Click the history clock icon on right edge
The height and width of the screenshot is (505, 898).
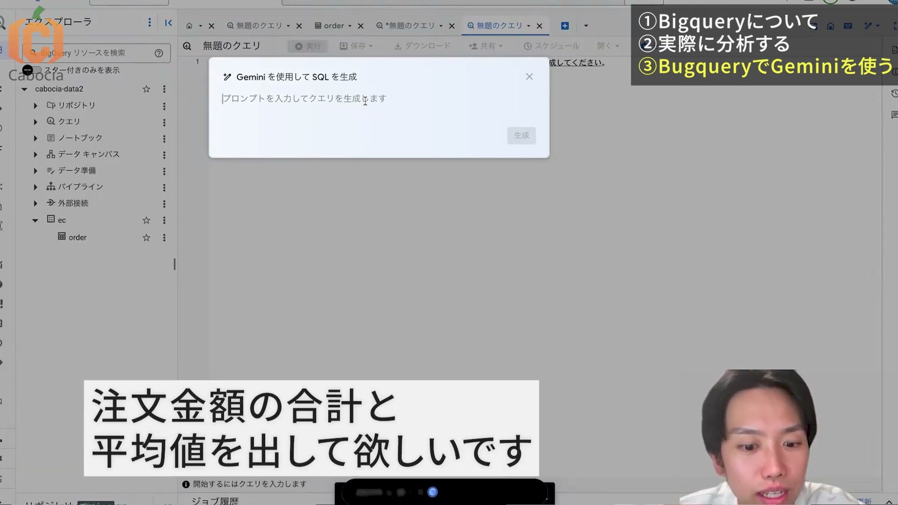pyautogui.click(x=894, y=94)
